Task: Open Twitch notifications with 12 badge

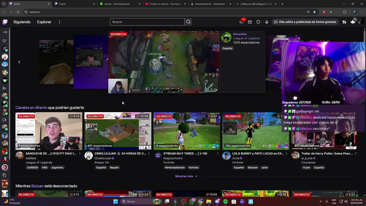Action: pos(242,22)
